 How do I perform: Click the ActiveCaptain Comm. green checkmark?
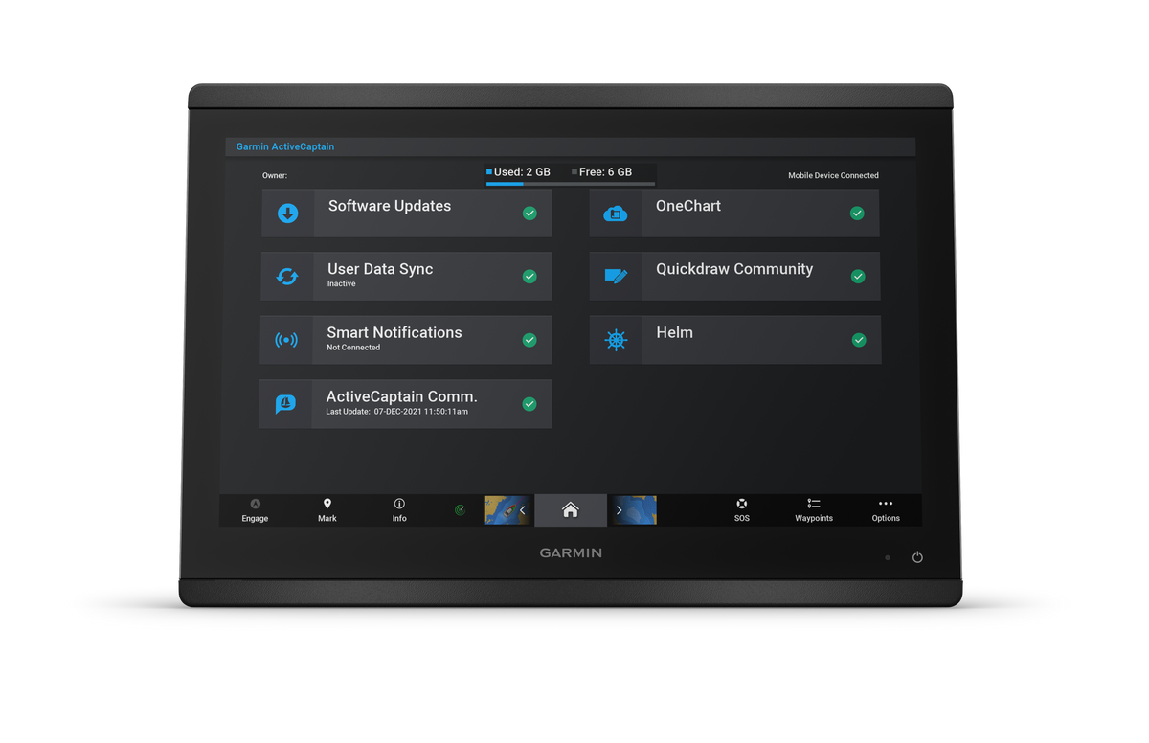point(529,404)
